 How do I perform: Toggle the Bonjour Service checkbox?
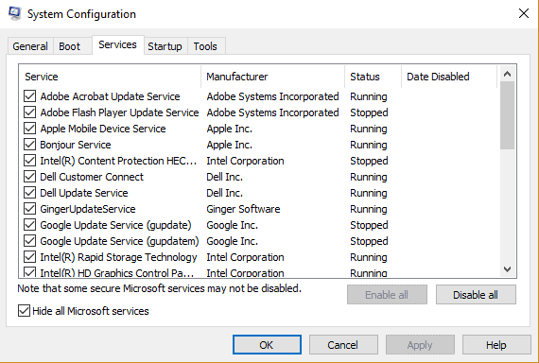pos(30,145)
